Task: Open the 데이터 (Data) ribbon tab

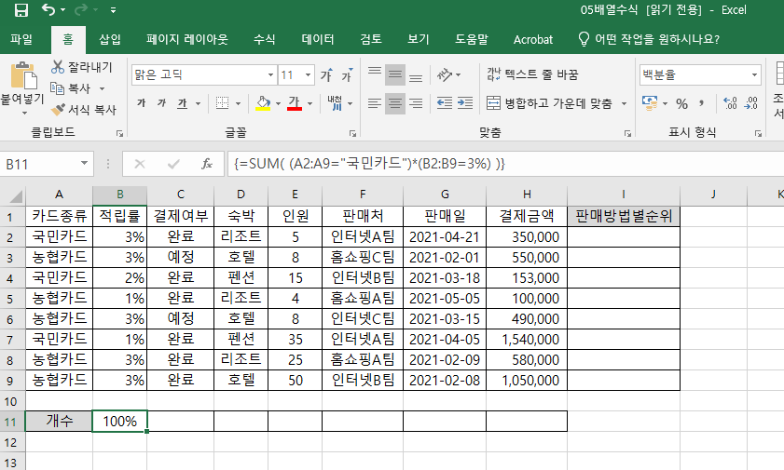Action: coord(318,40)
